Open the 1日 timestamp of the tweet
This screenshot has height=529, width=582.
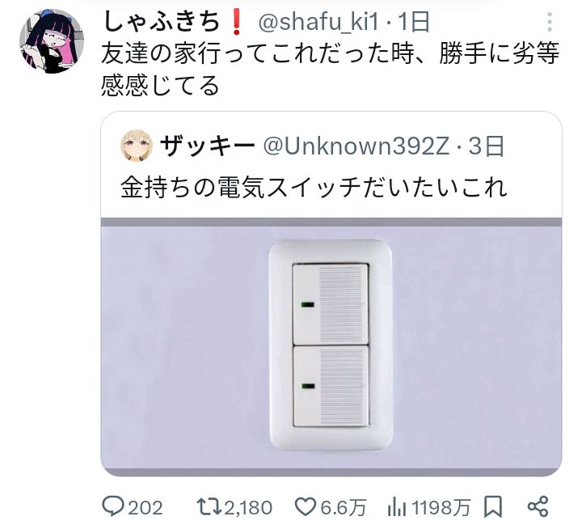[414, 22]
